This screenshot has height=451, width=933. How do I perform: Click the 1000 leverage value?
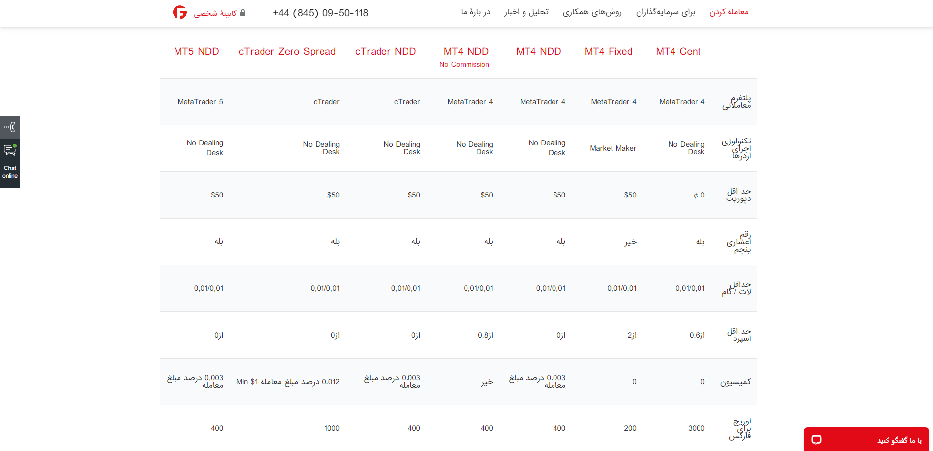[332, 428]
